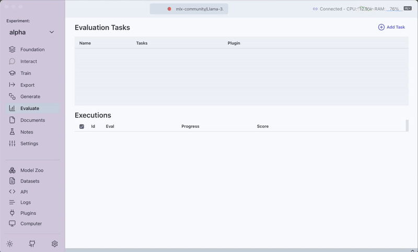
Task: Open the Datasets page
Action: pos(29,181)
